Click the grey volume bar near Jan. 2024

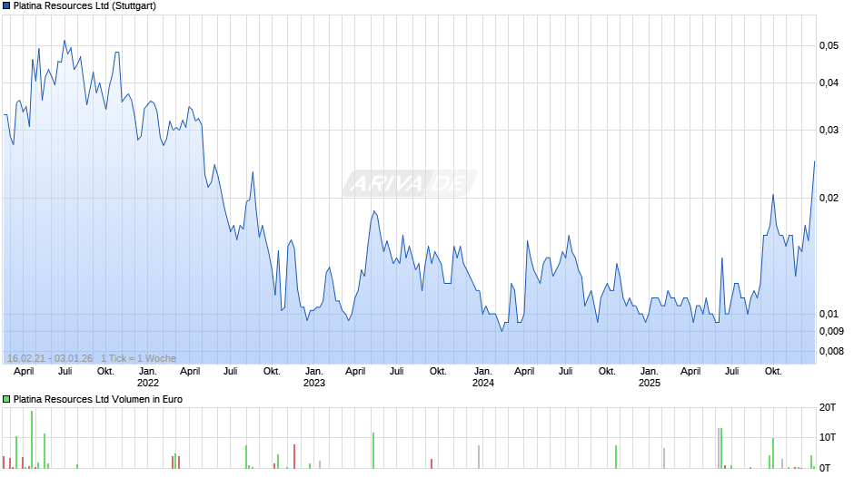(479, 457)
